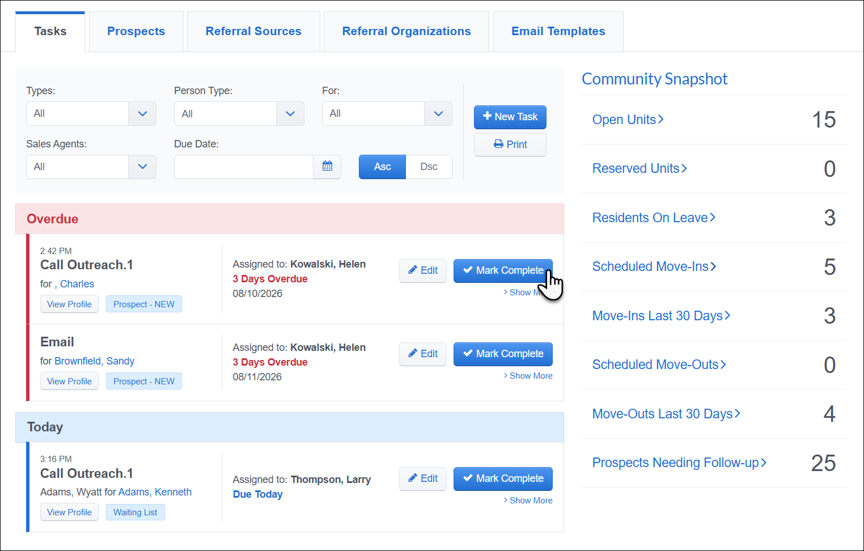Open Scheduled Move-Outs link

coord(659,364)
